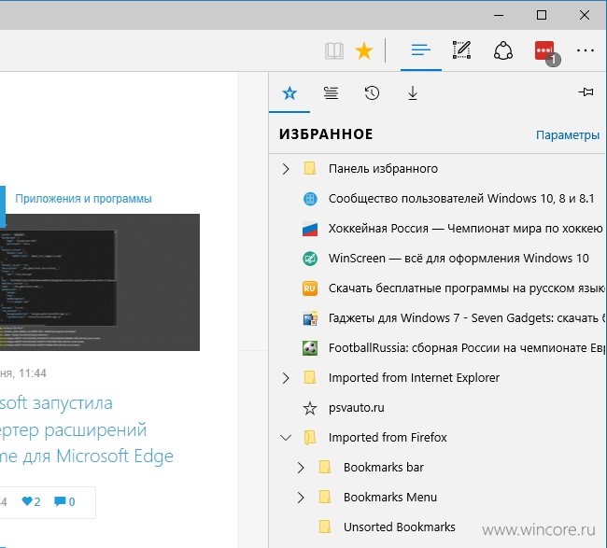Click the Windows community site favicon

[310, 199]
